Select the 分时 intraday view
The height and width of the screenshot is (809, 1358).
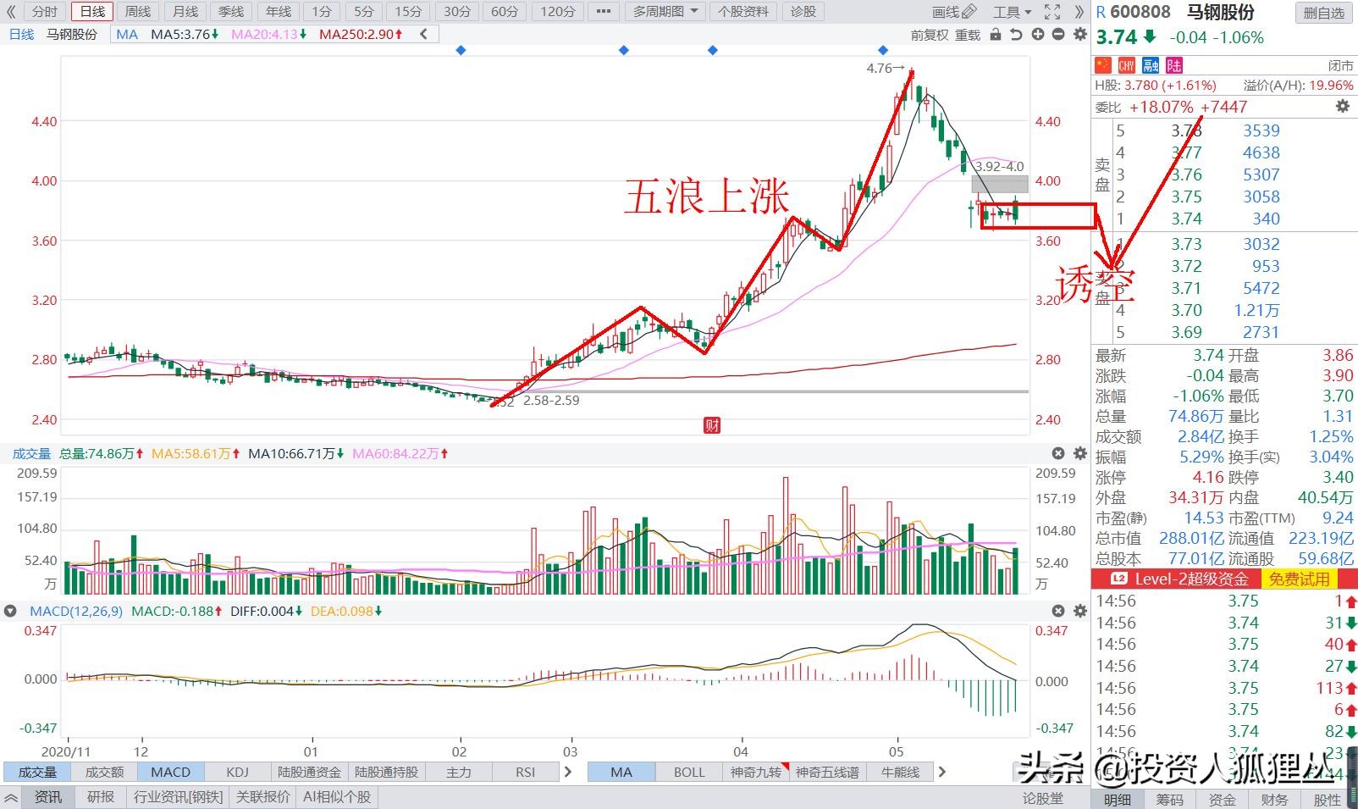tap(45, 12)
